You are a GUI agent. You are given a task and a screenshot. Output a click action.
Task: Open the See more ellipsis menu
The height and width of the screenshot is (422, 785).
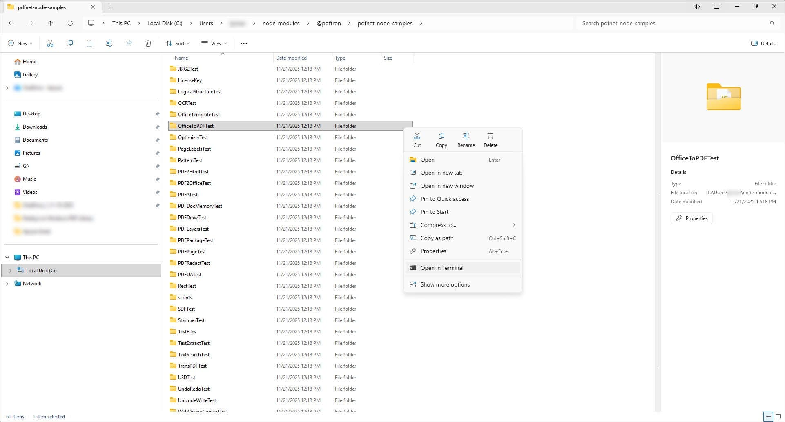(244, 43)
